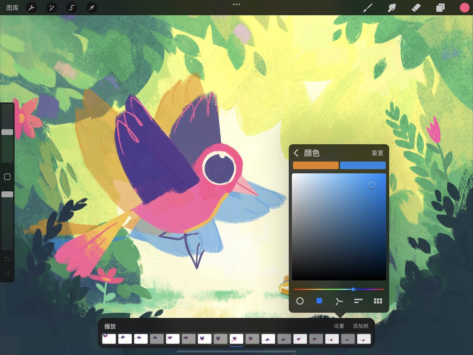Image resolution: width=473 pixels, height=355 pixels.
Task: Switch to the Disc color tab
Action: click(x=300, y=301)
